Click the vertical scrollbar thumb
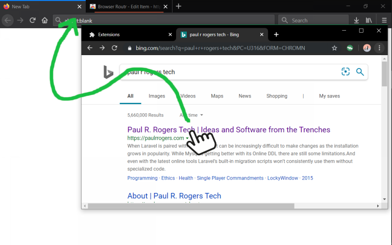Screen dimensions: 392x245 point(384,73)
